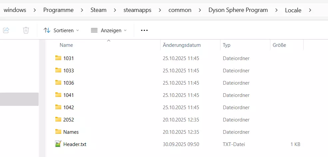Open the Anzeigen view dropdown
The height and width of the screenshot is (157, 328).
click(x=109, y=30)
